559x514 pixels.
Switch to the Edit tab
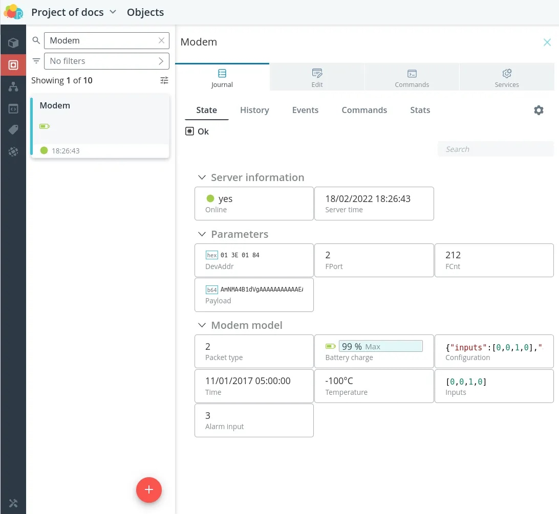[x=317, y=77]
